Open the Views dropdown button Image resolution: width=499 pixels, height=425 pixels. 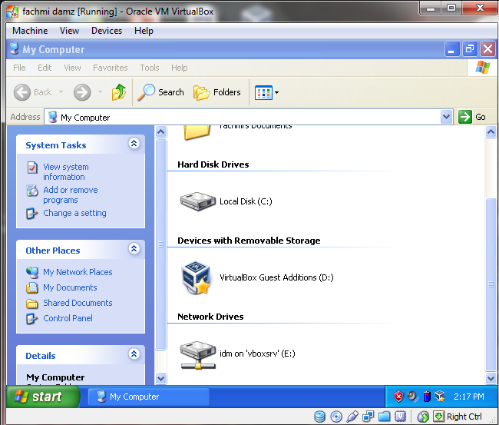click(x=266, y=93)
